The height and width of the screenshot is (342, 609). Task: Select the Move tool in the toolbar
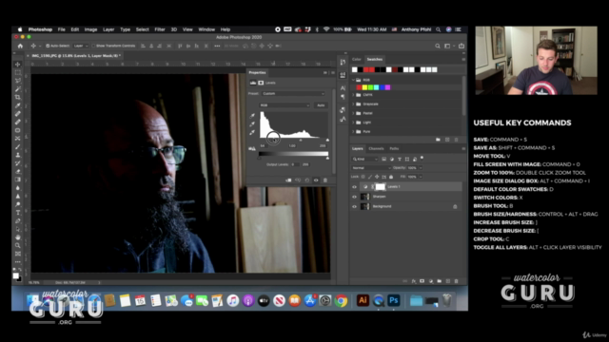17,65
